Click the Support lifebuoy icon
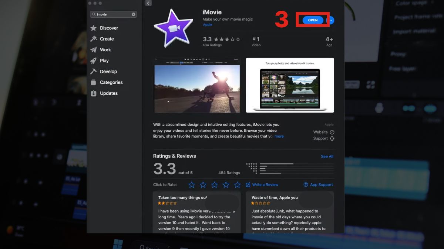 tap(332, 138)
